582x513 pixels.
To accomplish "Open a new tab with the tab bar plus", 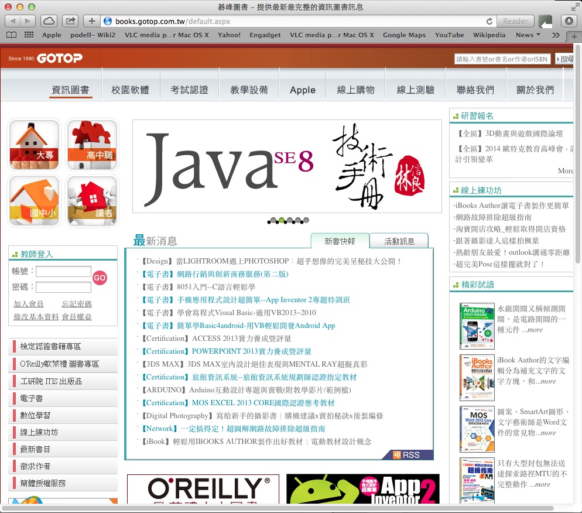I will [574, 36].
